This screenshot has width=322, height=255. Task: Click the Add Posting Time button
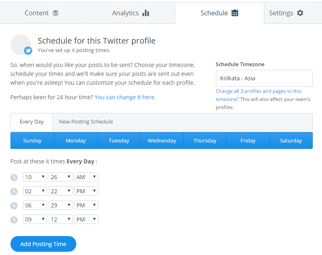(43, 244)
